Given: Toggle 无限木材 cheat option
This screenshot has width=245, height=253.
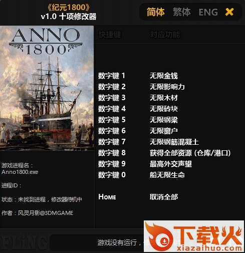Looking at the screenshot, I should coord(164,98).
